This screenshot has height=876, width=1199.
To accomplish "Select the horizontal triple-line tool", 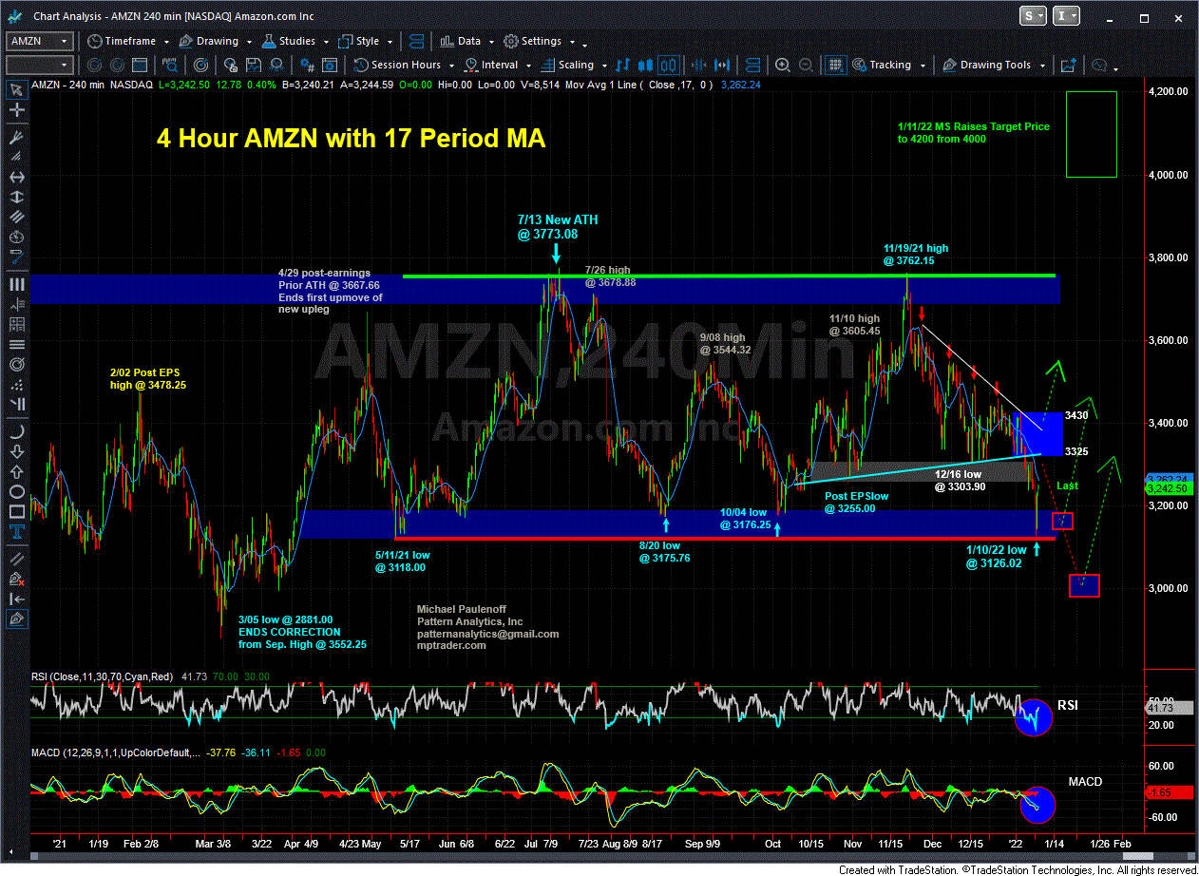I will pos(16,344).
